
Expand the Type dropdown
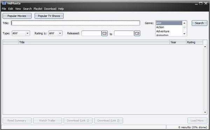[27, 33]
